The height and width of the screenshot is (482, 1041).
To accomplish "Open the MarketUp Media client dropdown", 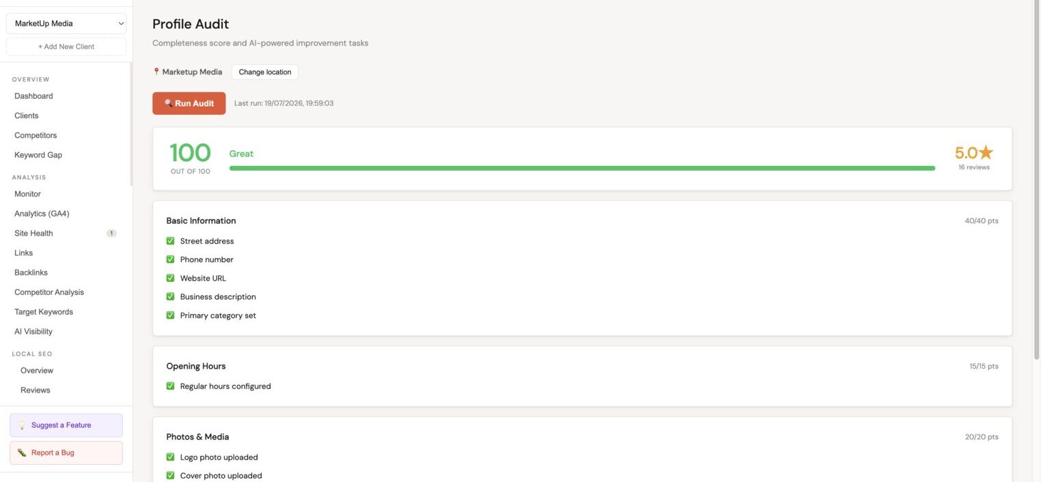I will click(66, 23).
